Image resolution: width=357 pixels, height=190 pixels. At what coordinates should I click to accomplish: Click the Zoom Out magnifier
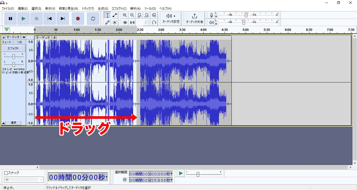132,15
